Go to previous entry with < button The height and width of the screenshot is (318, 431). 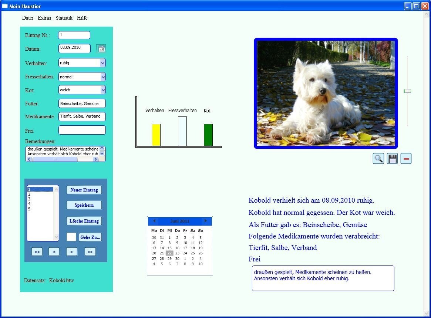[54, 252]
